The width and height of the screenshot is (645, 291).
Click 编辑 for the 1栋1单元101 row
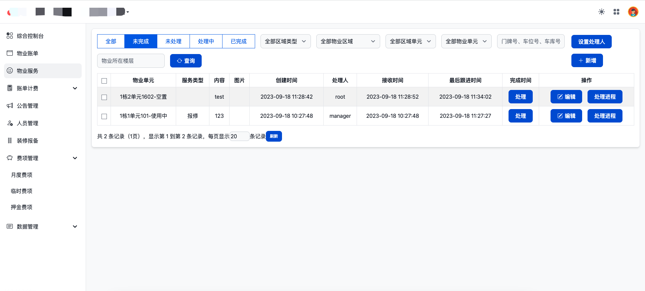[566, 116]
